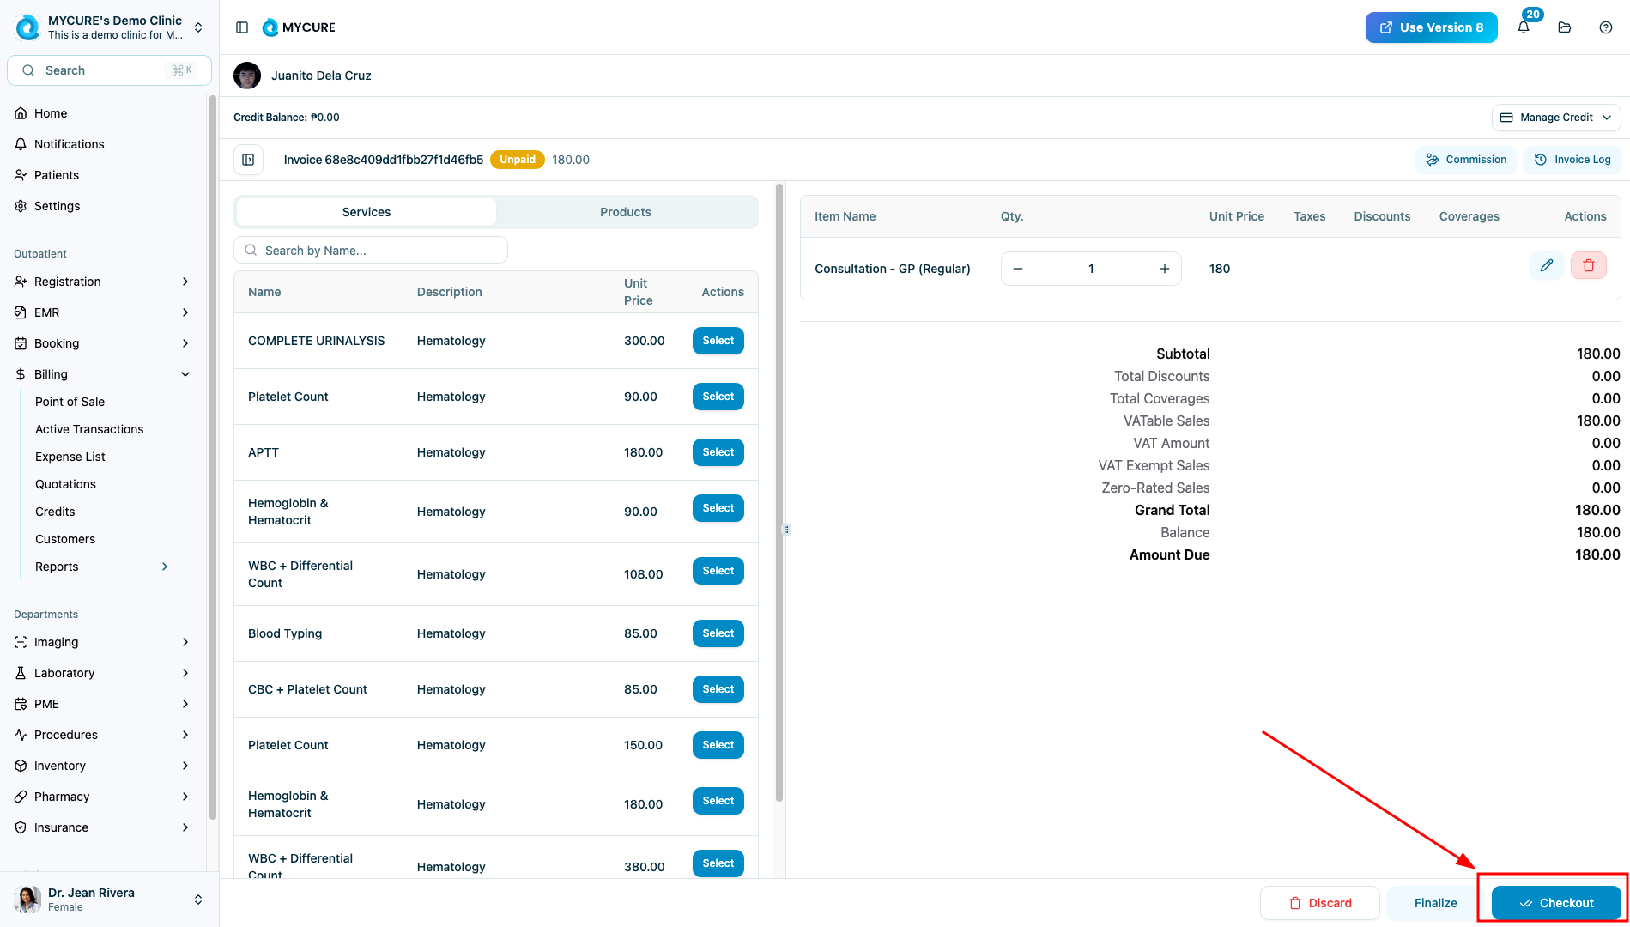1630x927 pixels.
Task: Increase quantity with plus button
Action: (1164, 269)
